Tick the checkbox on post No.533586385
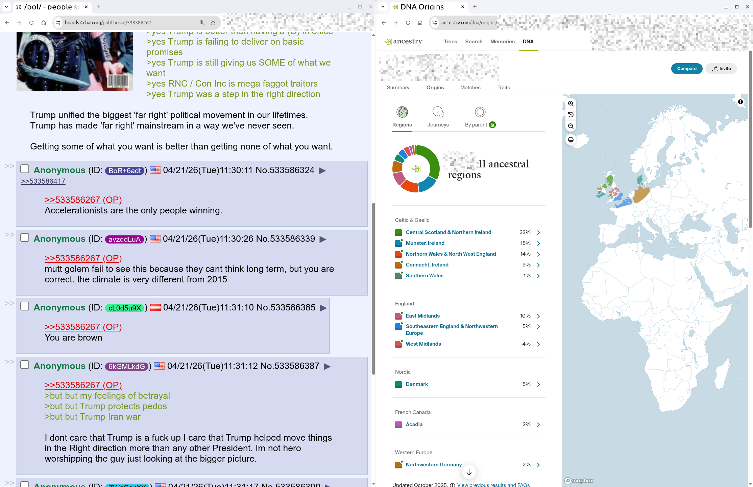753x487 pixels. [x=25, y=306]
